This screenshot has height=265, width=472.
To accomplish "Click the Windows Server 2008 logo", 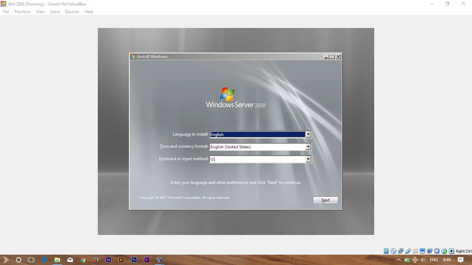I will tap(236, 98).
